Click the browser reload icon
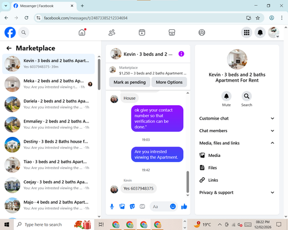Viewport: 288px width, 230px height. click(x=26, y=18)
